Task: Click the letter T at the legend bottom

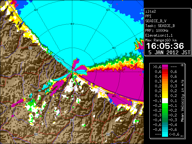Action: point(182,136)
